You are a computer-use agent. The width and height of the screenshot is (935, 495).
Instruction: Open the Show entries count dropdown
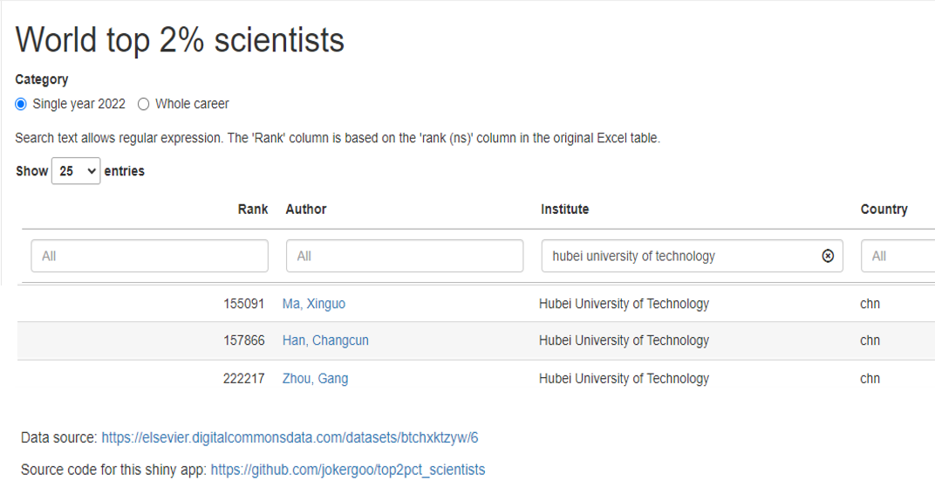[76, 171]
